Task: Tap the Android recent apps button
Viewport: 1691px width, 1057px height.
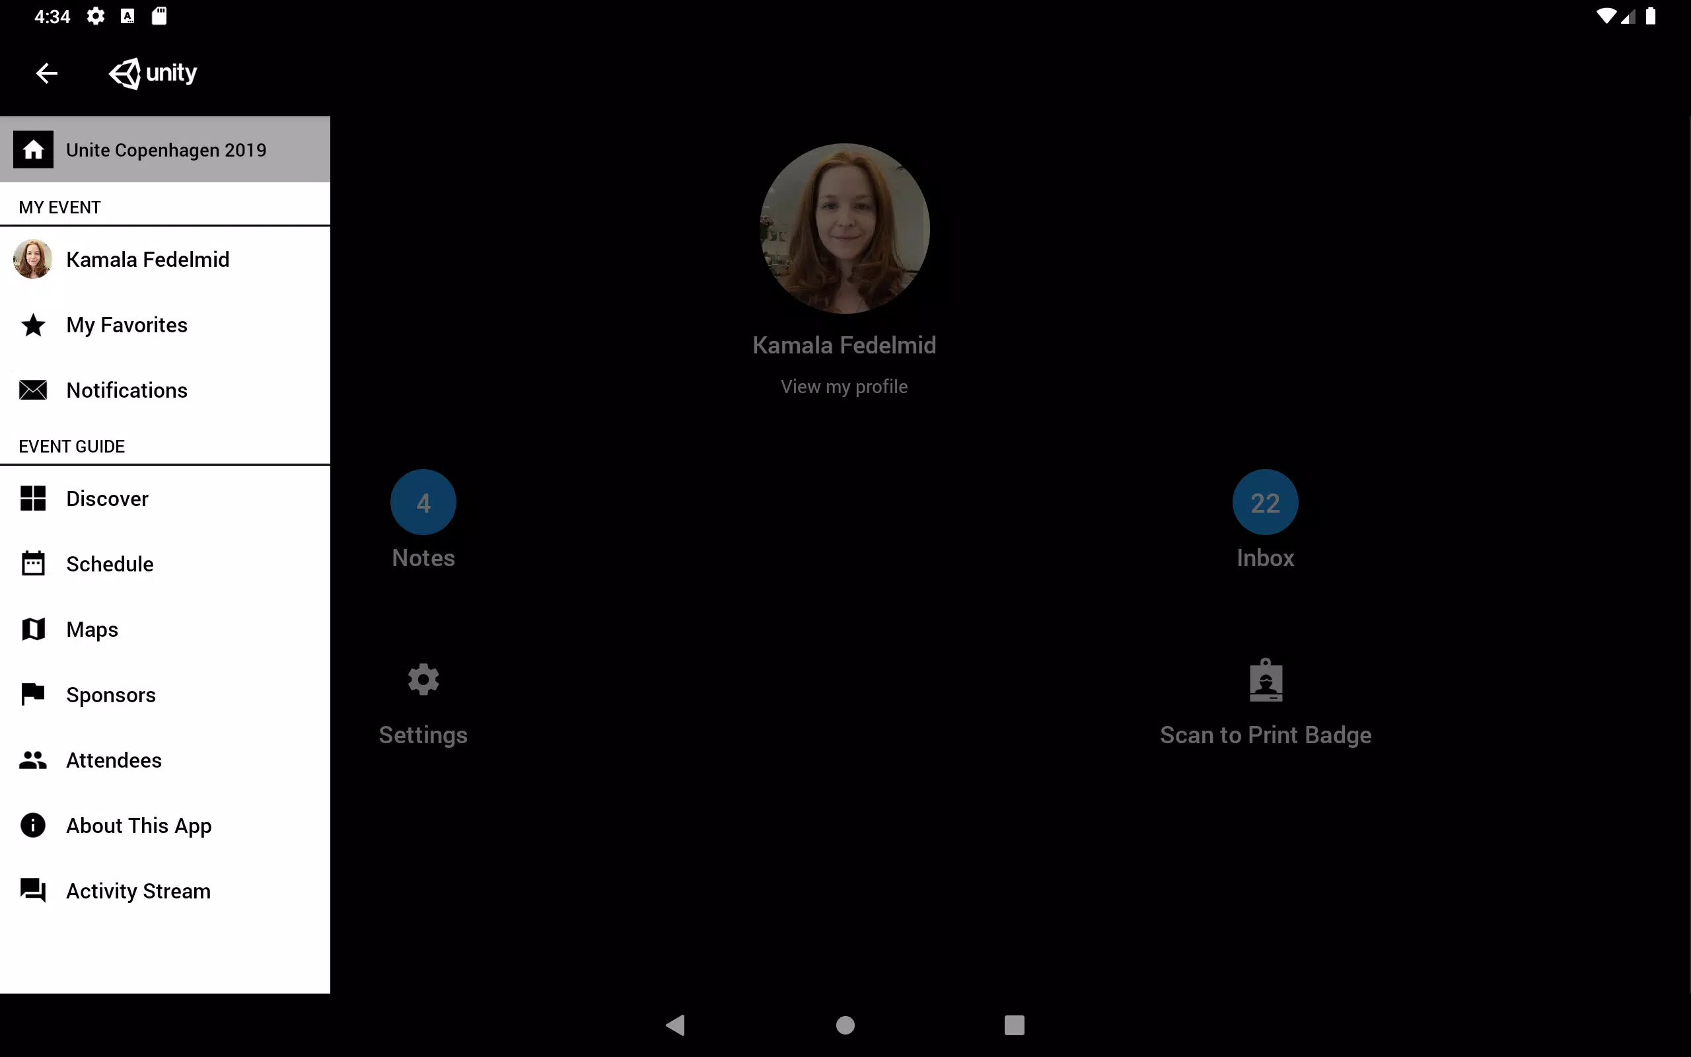Action: pyautogui.click(x=1015, y=1025)
